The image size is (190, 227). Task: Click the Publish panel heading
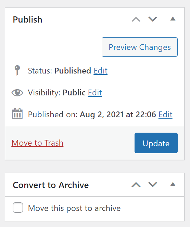[x=27, y=19]
